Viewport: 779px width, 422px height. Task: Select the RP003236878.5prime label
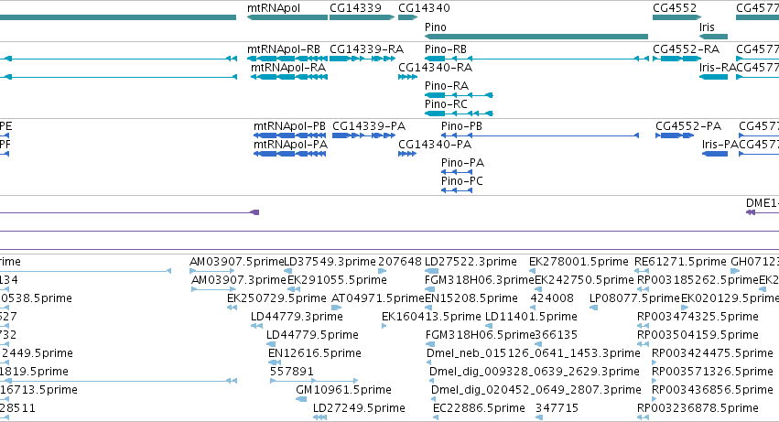click(x=698, y=409)
